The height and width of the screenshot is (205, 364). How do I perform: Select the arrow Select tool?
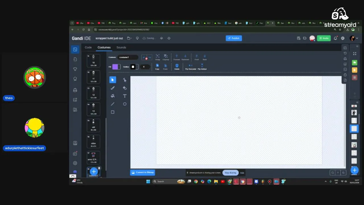[113, 80]
